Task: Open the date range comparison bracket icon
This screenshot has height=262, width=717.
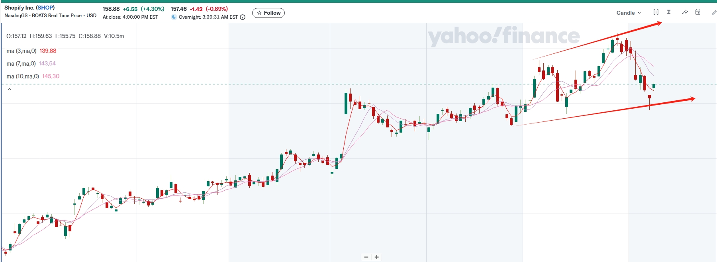Action: [x=656, y=12]
